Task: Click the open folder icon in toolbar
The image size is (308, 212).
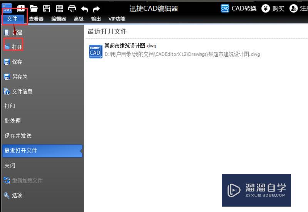Action: [34, 8]
